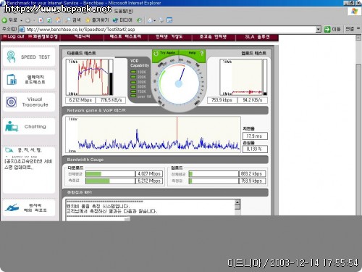The width and height of the screenshot is (362, 272).
Task: Open the History icon in the toolbar
Action: coord(139,20)
